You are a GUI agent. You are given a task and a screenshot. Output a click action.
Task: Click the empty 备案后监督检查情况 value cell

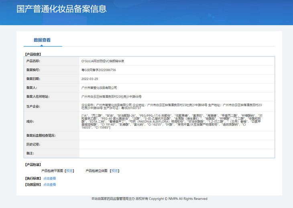click(177, 136)
